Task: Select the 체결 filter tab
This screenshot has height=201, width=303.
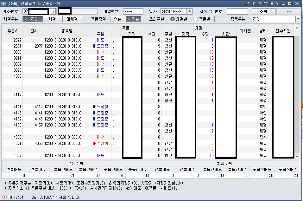Action: coord(52,19)
